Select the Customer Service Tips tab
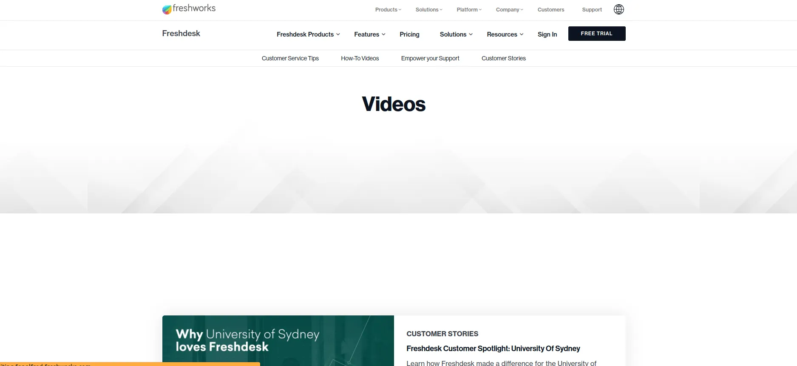 click(290, 59)
